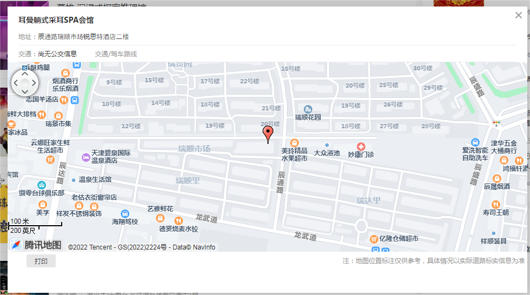
Task: Click the 志国羊汤店 restaurant icon
Action: tap(63, 100)
